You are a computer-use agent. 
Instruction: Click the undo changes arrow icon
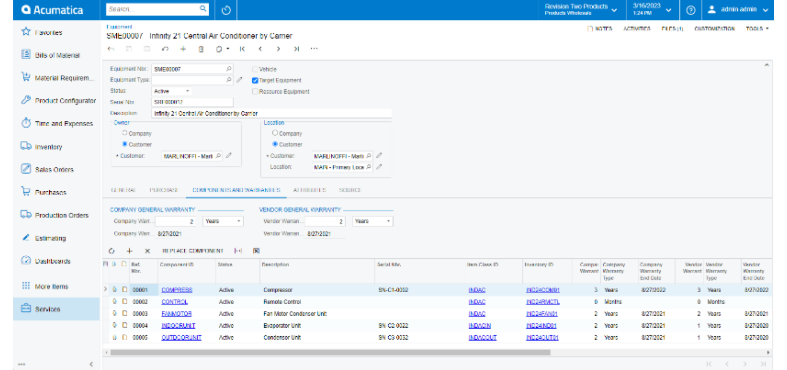(x=165, y=49)
